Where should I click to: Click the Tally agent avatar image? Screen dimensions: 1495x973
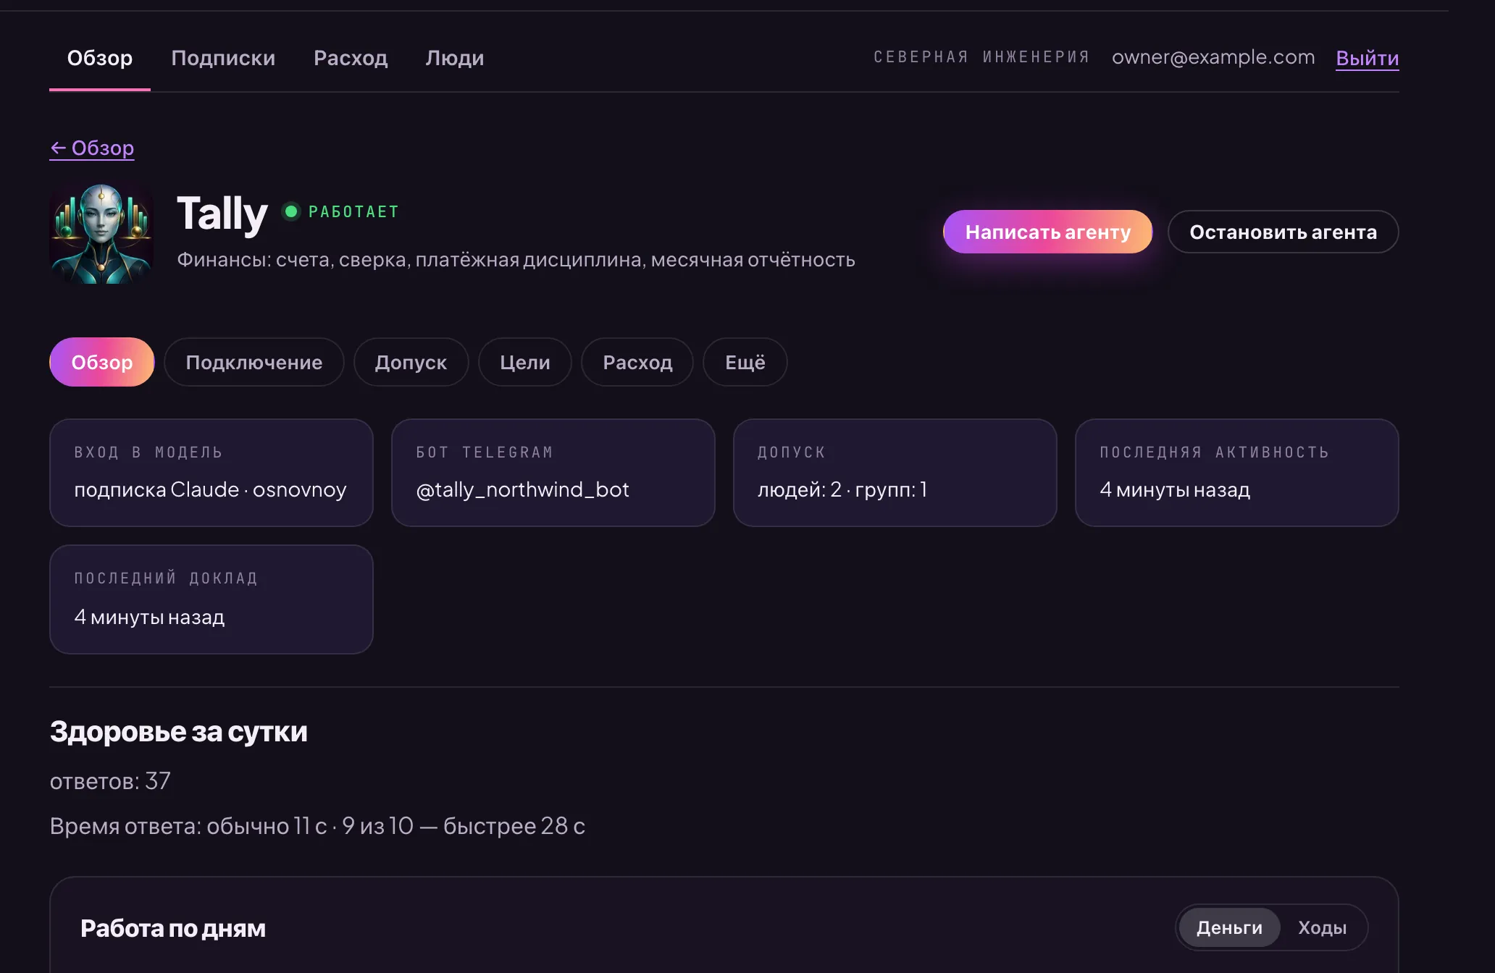[x=101, y=232]
